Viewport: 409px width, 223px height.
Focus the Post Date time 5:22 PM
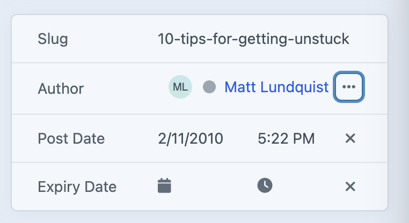(286, 138)
